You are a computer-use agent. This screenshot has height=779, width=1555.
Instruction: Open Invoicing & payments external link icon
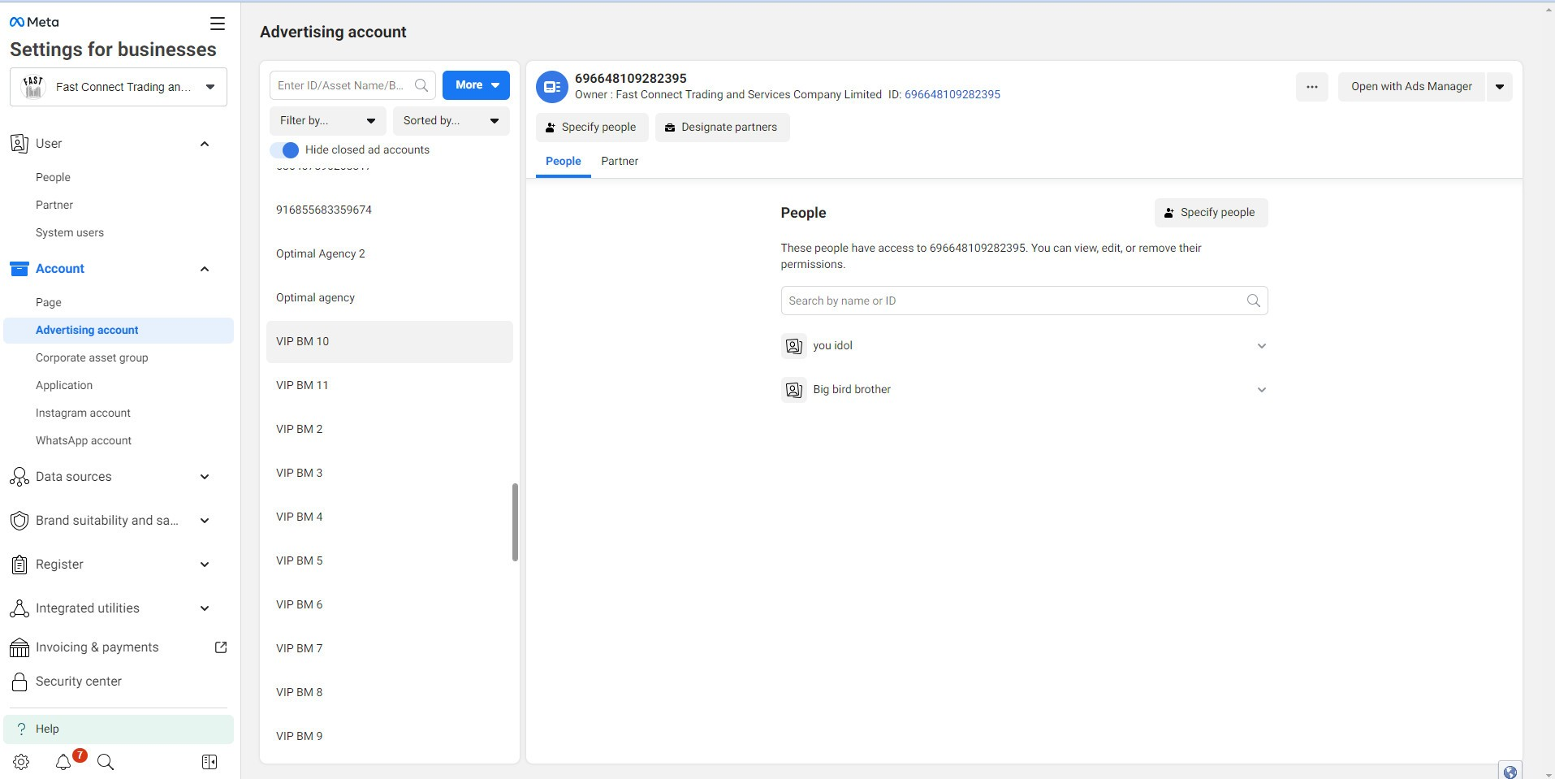tap(221, 647)
